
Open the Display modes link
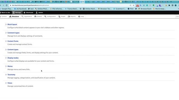pos(13,58)
